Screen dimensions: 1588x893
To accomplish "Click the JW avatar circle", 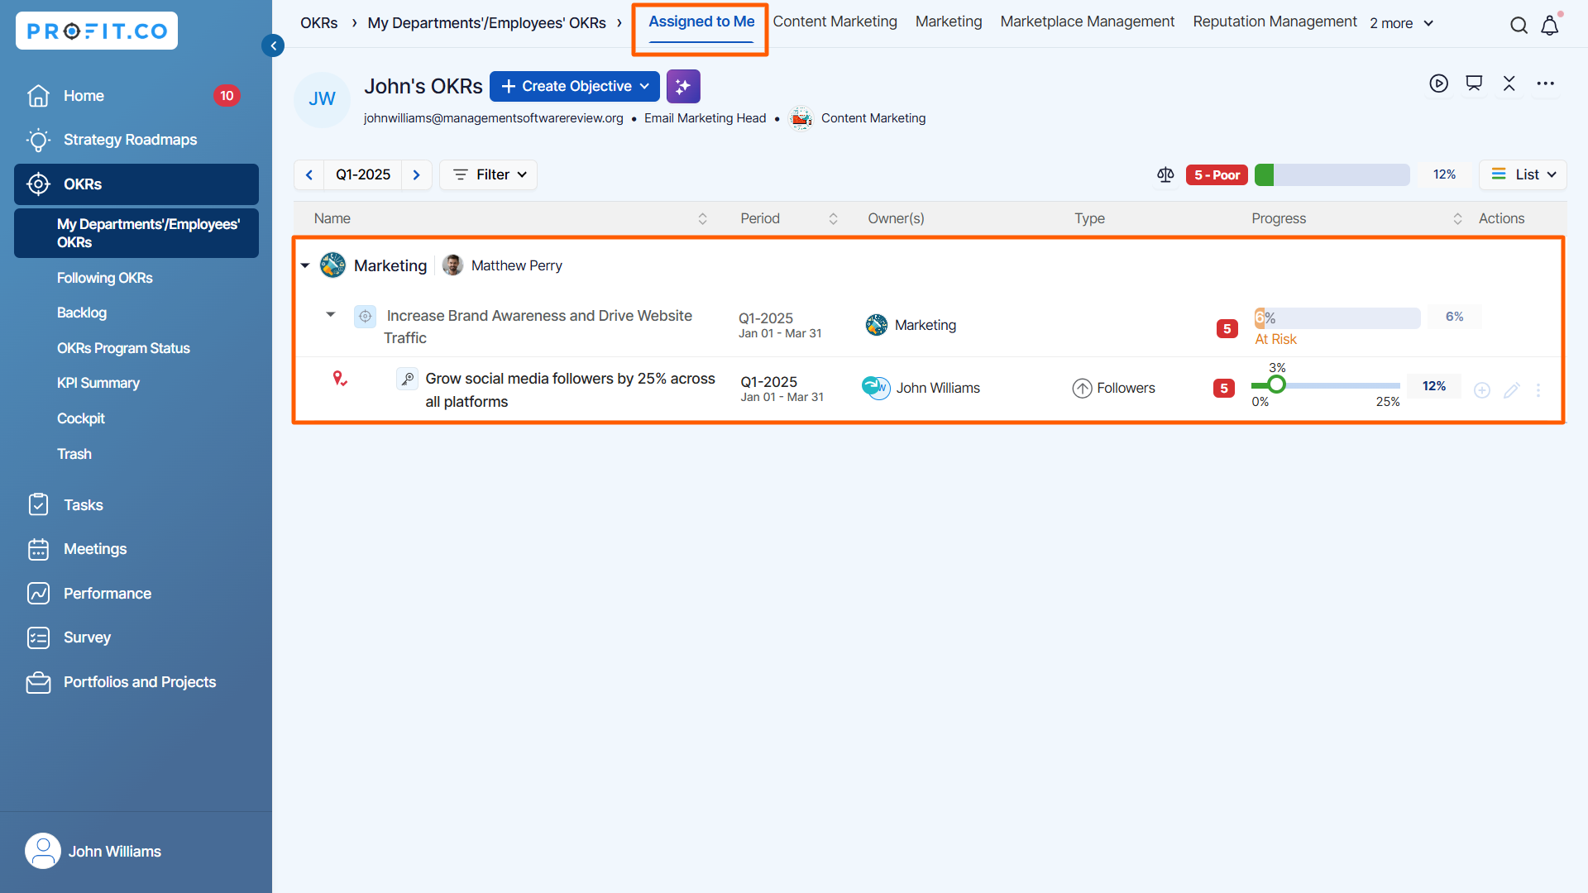I will 322,99.
